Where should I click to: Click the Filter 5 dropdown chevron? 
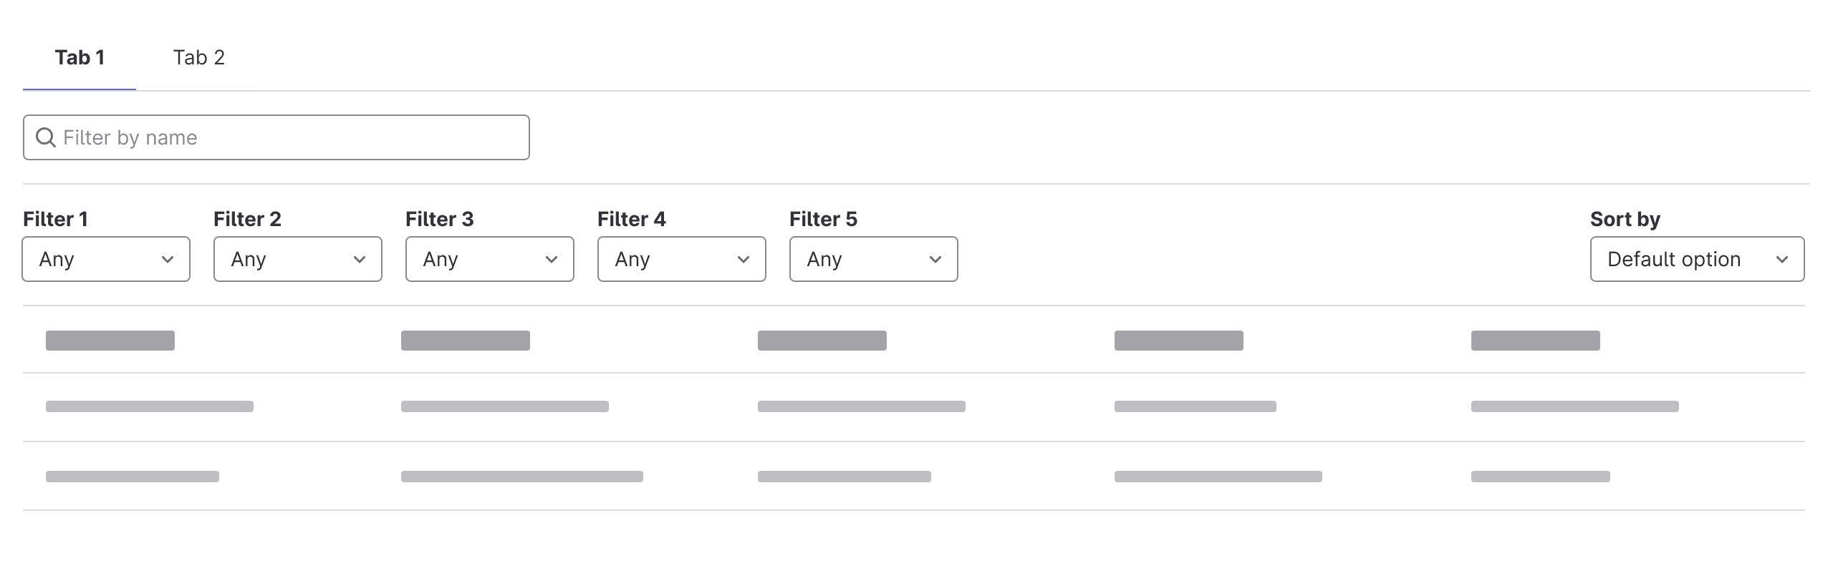[x=934, y=259]
